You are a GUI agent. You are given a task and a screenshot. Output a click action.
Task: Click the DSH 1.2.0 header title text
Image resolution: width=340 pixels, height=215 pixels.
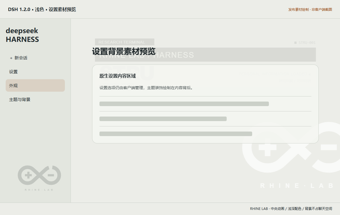pos(42,9)
